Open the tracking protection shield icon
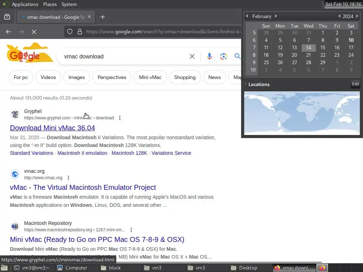Screen dimensions: 363x272 coord(70,32)
